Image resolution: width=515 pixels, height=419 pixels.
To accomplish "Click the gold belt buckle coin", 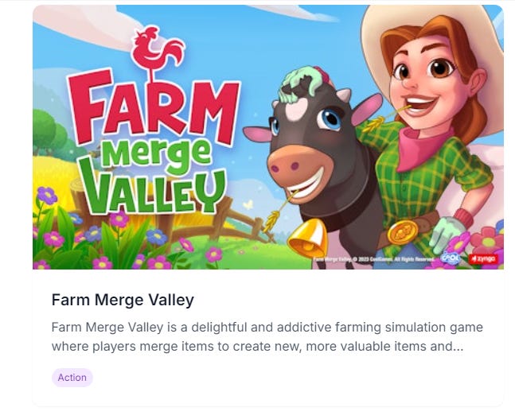I will tap(402, 233).
